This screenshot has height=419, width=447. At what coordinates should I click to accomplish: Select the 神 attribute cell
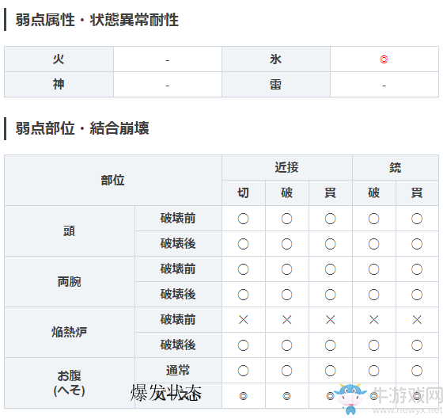[x=59, y=85]
